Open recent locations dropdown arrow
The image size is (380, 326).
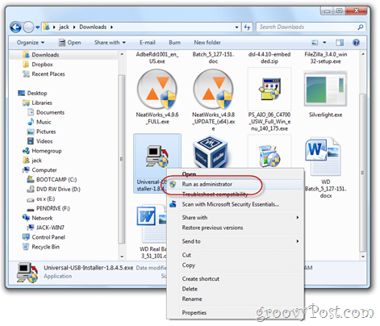pos(37,27)
